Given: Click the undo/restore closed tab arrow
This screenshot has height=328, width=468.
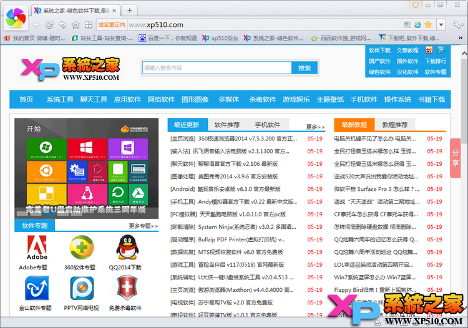Looking at the screenshot, I should tap(62, 25).
